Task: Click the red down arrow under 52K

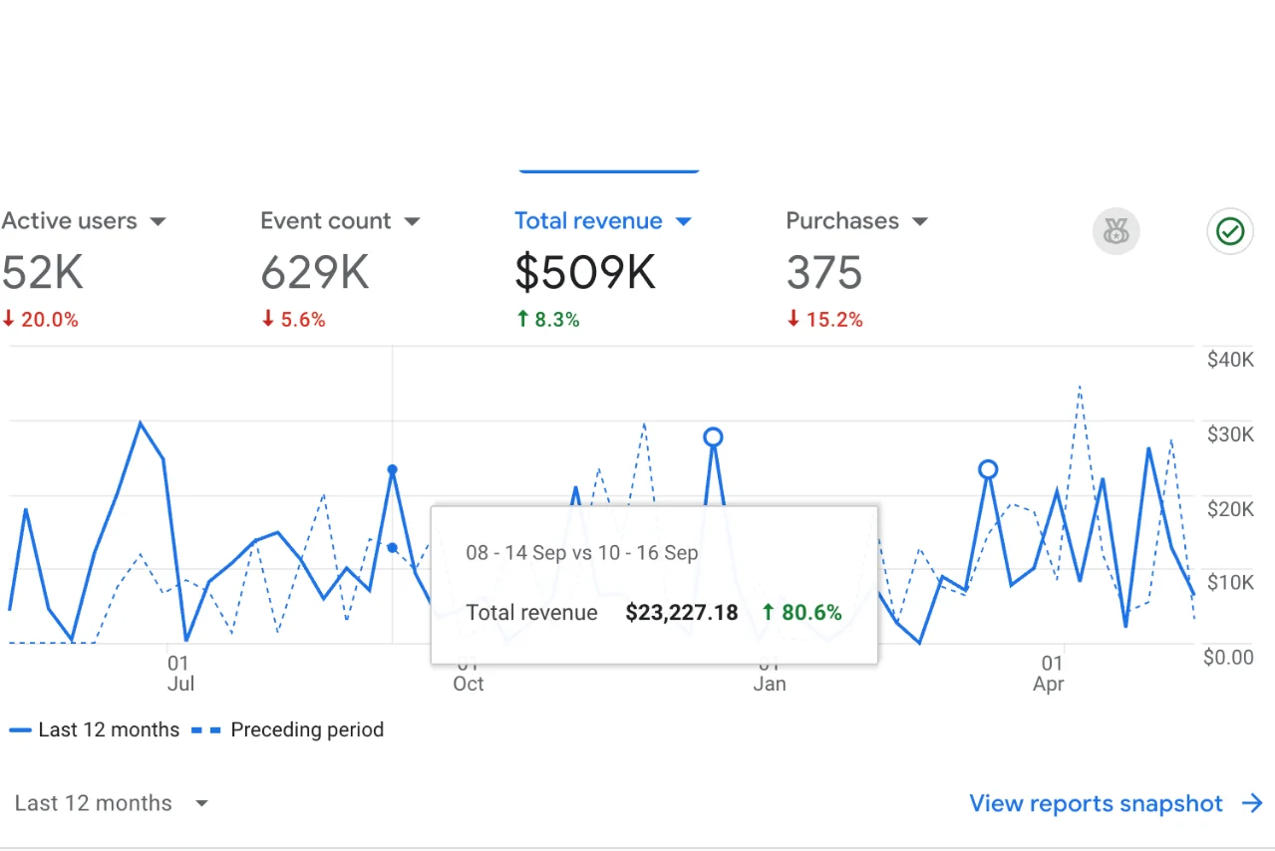Action: [8, 320]
